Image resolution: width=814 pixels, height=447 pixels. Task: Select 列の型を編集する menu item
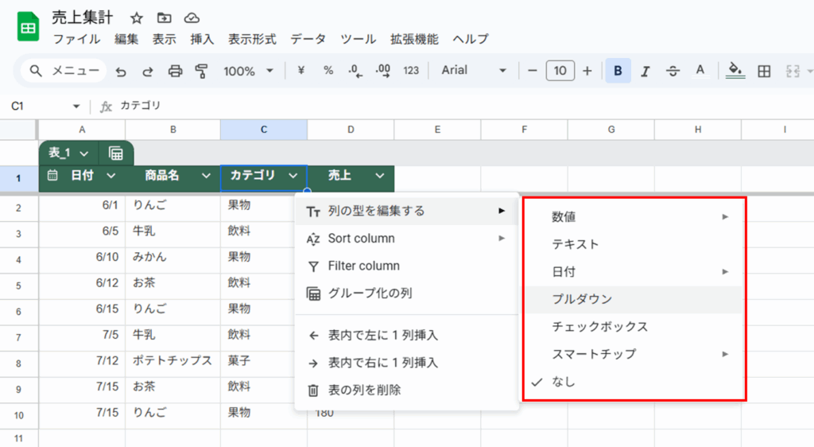(x=406, y=211)
